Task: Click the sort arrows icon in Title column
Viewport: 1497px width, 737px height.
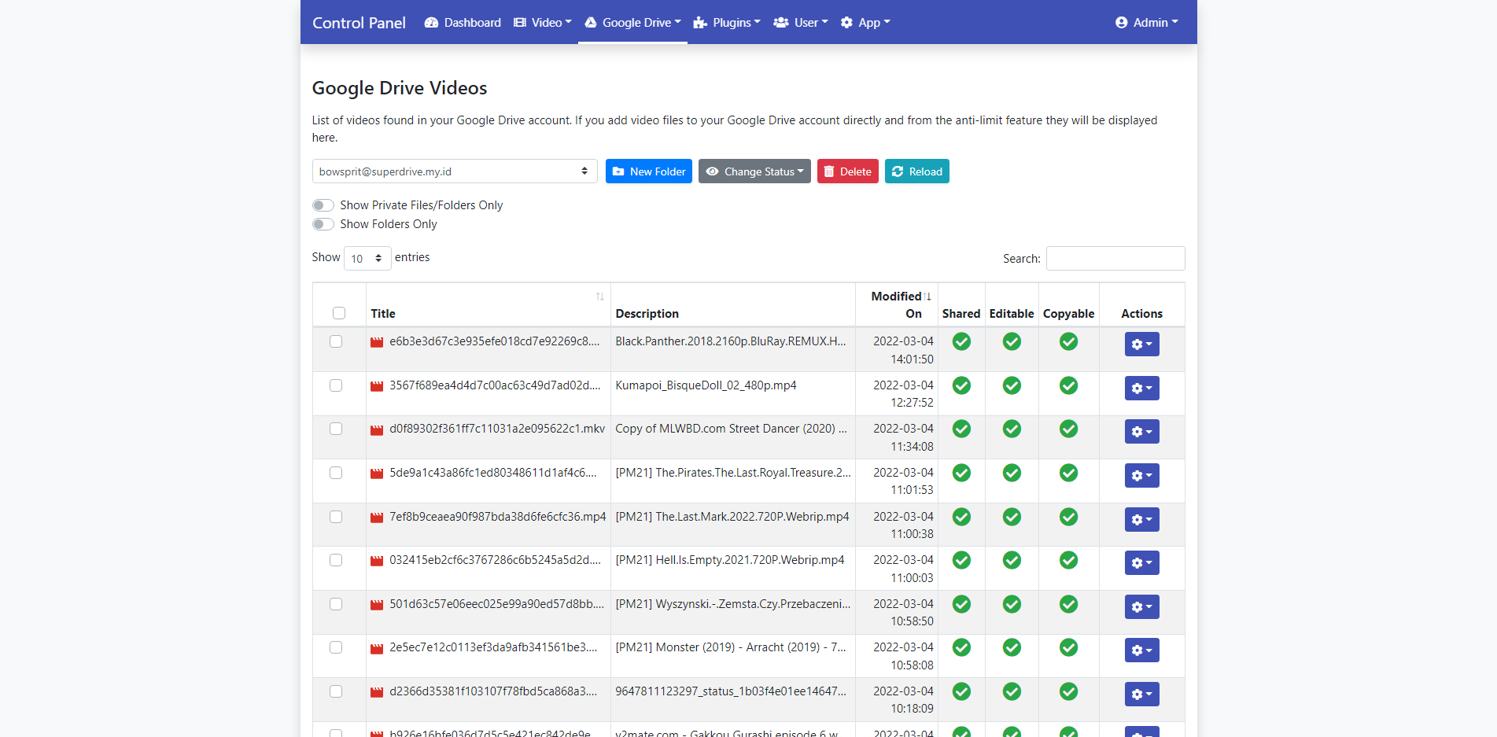Action: pyautogui.click(x=600, y=297)
